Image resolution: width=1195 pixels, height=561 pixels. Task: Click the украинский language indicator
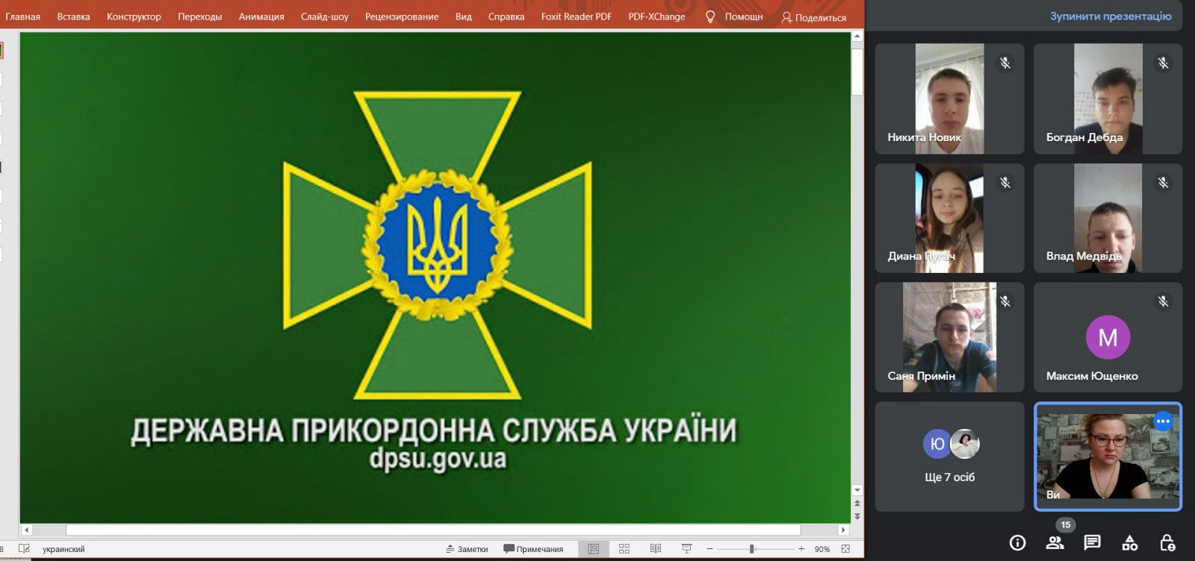[63, 549]
